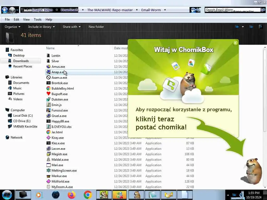Click the Jer.html Chrome icon
The width and height of the screenshot is (267, 200).
coord(48,132)
